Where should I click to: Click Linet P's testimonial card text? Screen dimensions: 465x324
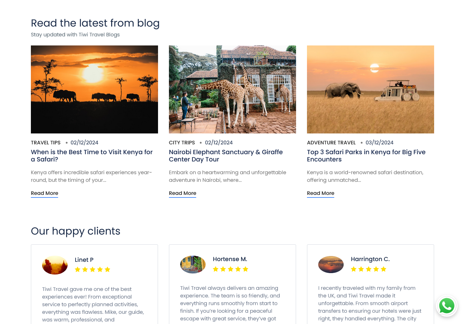point(93,304)
